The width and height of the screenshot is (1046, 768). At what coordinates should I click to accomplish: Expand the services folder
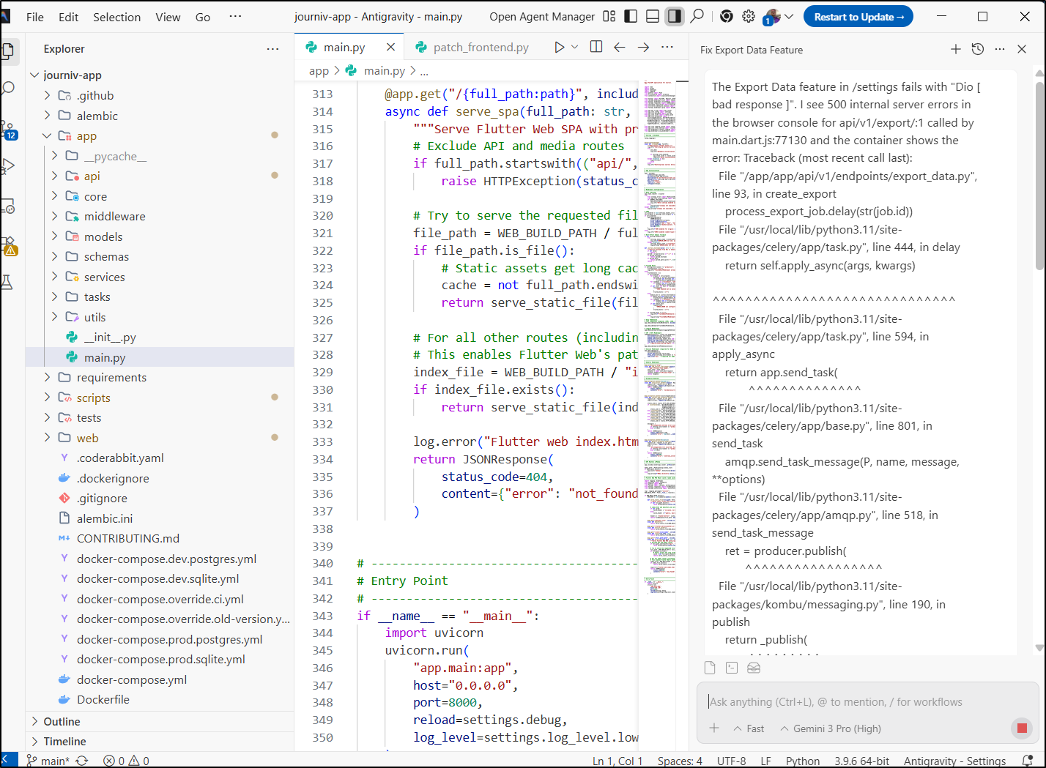click(x=104, y=277)
